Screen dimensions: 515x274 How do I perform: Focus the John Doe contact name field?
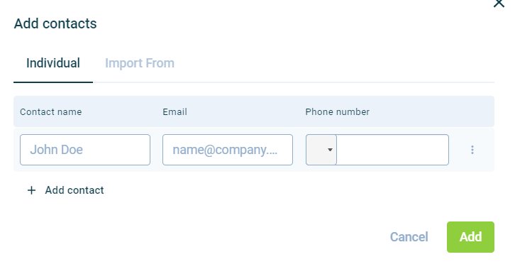click(85, 150)
